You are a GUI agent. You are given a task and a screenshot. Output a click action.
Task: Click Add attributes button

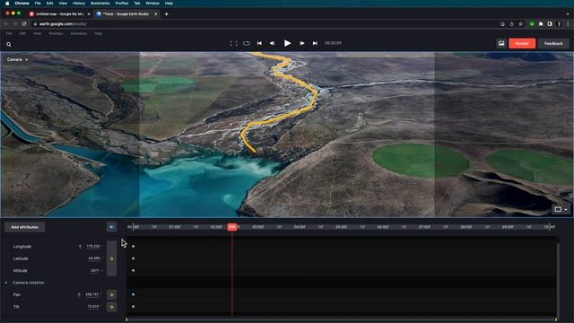tap(24, 227)
